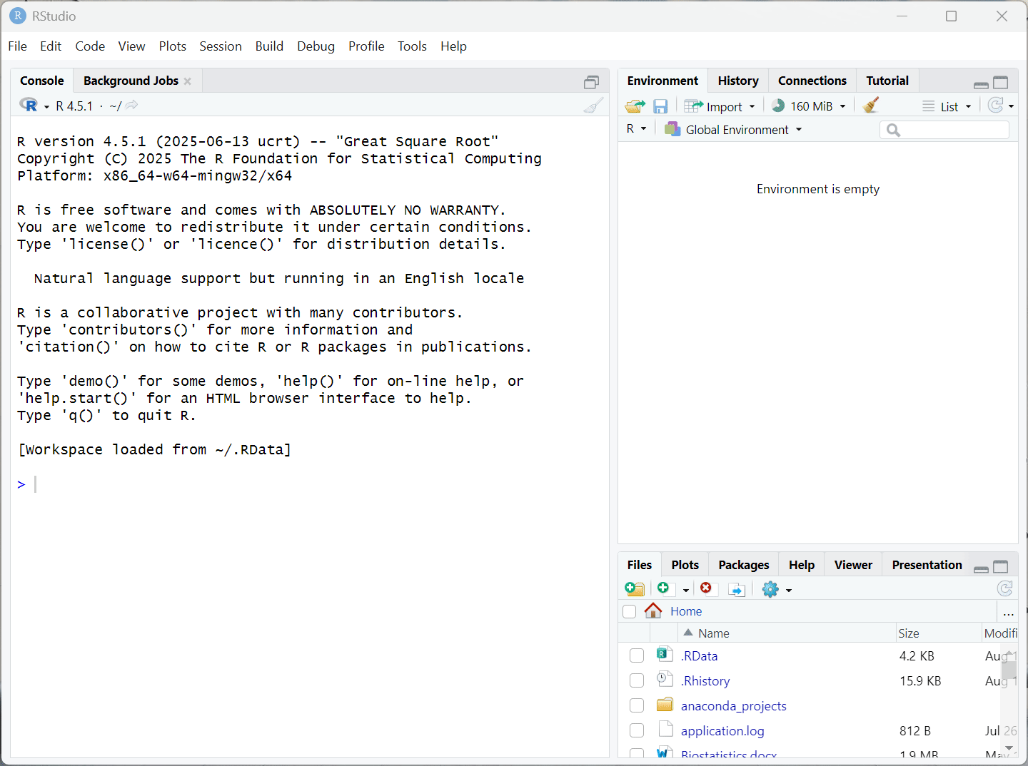Image resolution: width=1028 pixels, height=766 pixels.
Task: Rename file using the rename icon
Action: [x=737, y=589]
